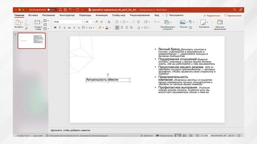Click the Заметки button in status bar

[146, 136]
